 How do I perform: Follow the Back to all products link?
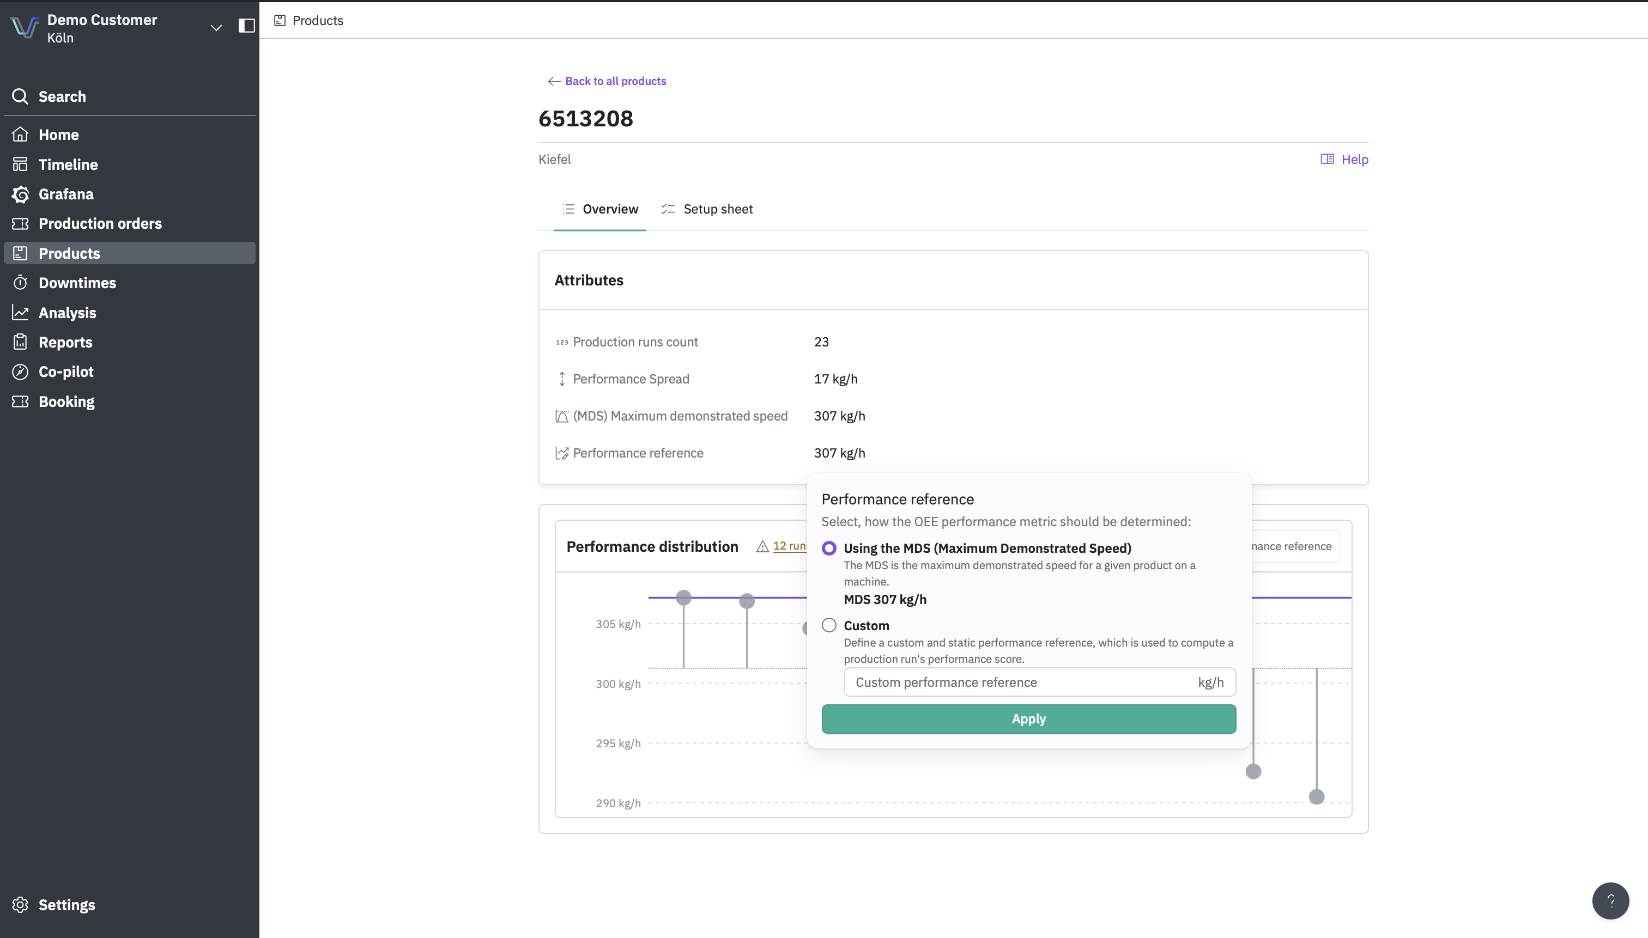point(615,81)
